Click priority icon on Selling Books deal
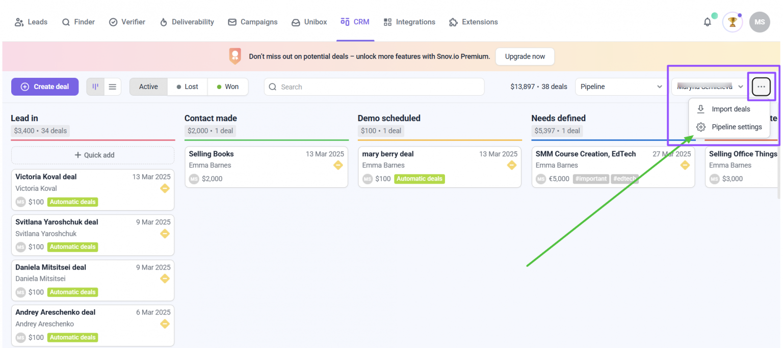Image resolution: width=783 pixels, height=348 pixels. [x=338, y=165]
